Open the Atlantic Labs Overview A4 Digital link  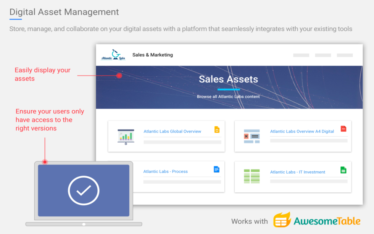pos(302,131)
